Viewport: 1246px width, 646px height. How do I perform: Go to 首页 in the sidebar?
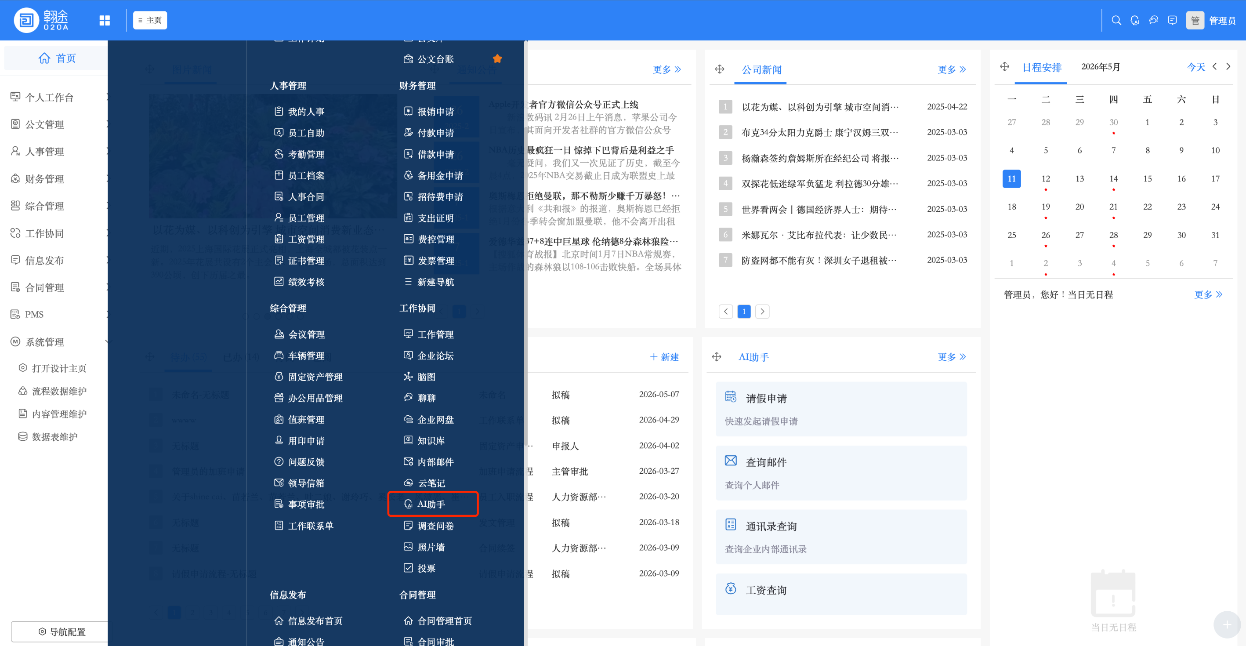click(x=57, y=58)
